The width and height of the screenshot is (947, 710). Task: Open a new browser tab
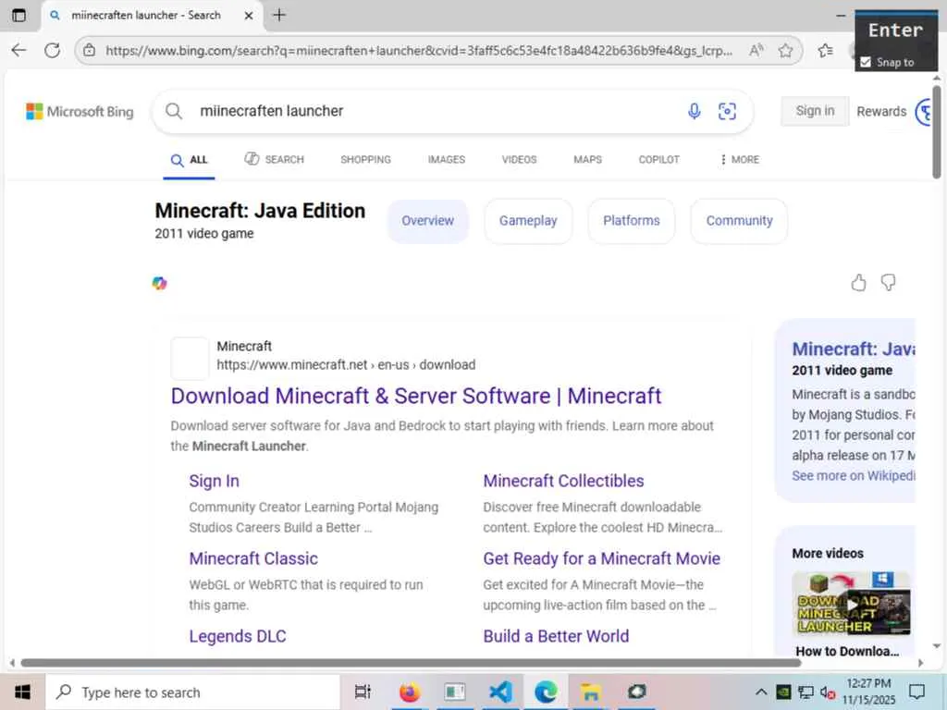click(x=279, y=15)
